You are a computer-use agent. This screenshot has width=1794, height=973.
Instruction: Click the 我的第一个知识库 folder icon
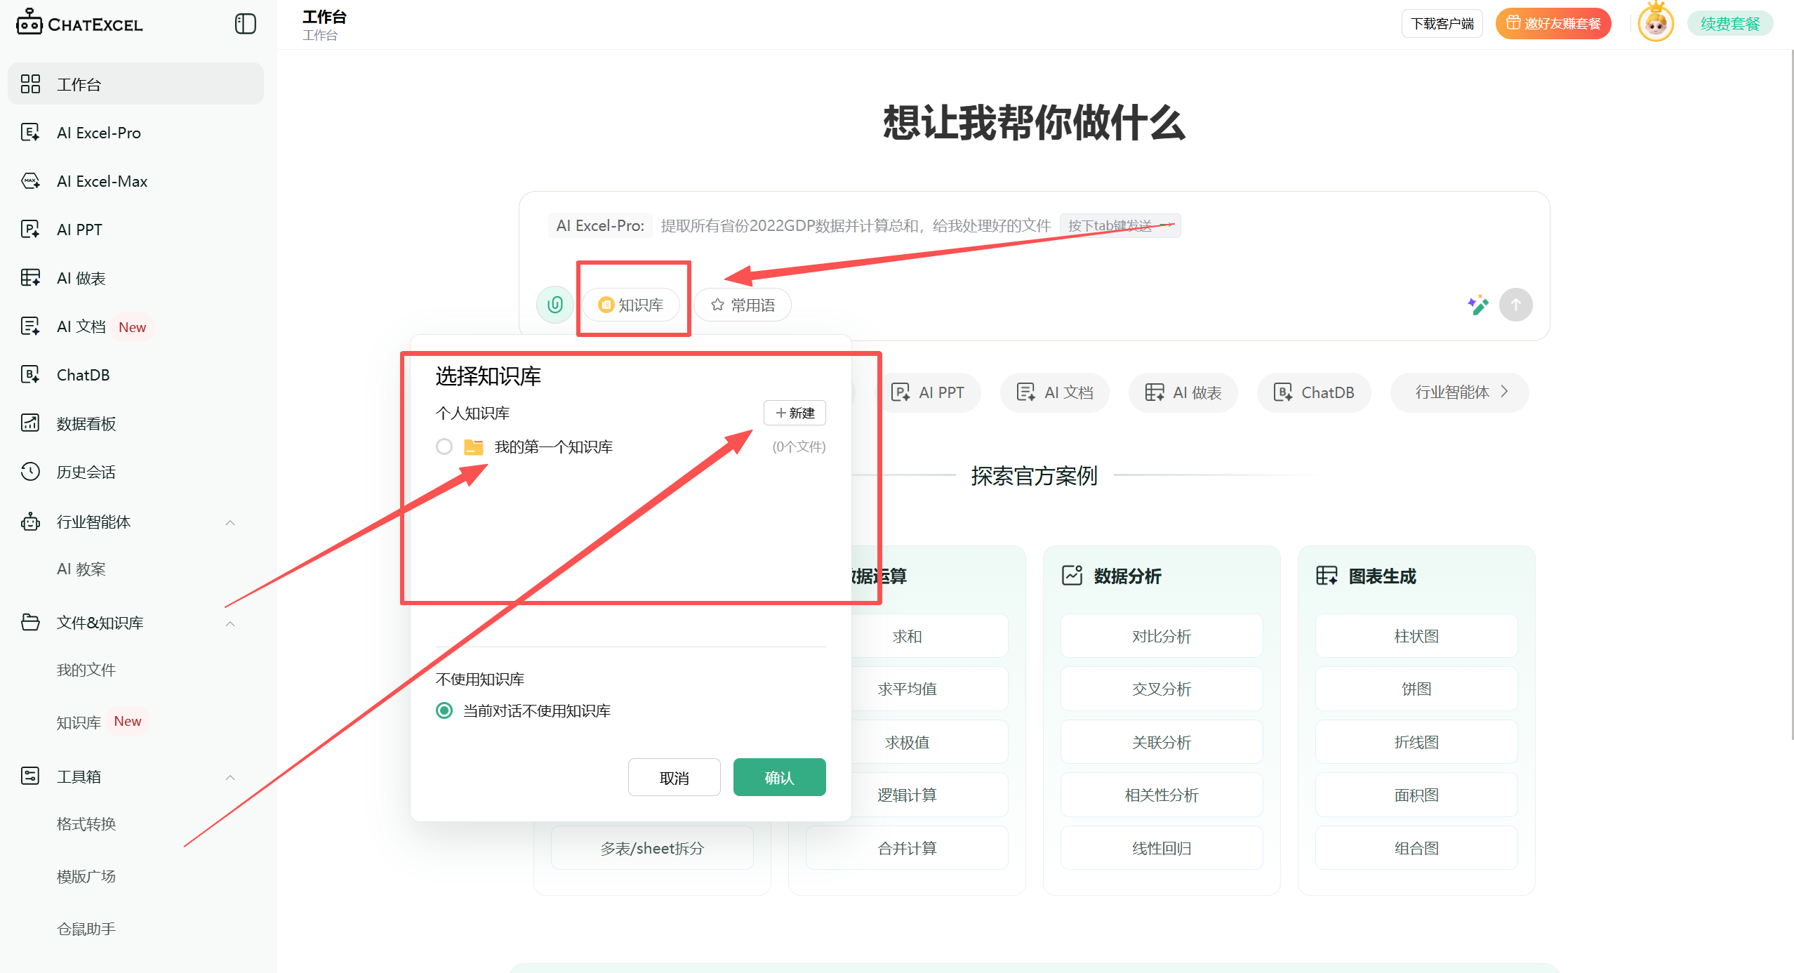(x=474, y=446)
